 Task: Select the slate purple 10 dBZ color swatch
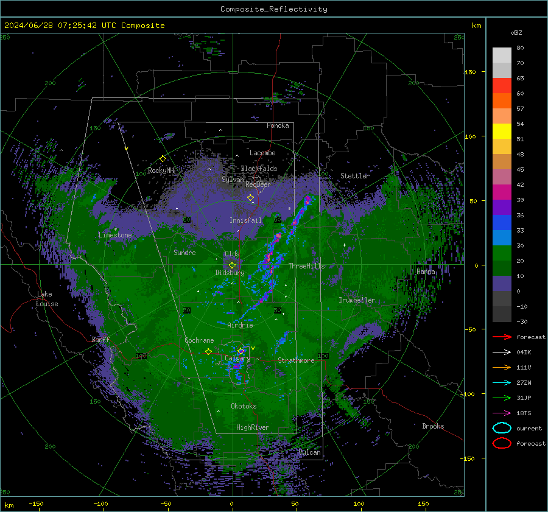[x=502, y=283]
